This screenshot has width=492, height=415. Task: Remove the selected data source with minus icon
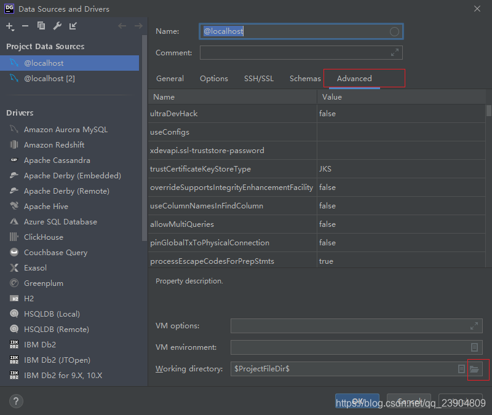(25, 26)
